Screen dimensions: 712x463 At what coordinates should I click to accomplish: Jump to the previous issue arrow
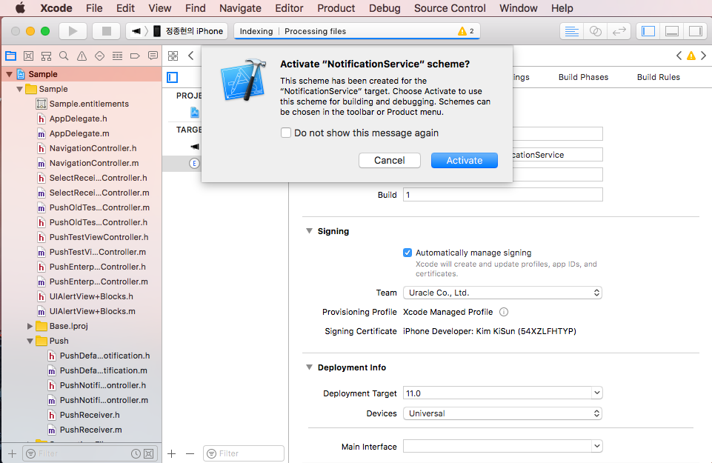tap(679, 56)
